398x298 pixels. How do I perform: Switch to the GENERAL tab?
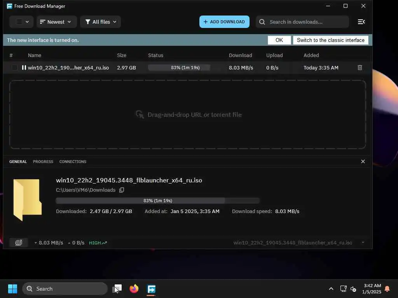18,162
